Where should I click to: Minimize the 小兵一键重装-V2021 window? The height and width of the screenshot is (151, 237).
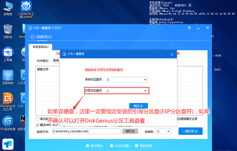click(198, 28)
